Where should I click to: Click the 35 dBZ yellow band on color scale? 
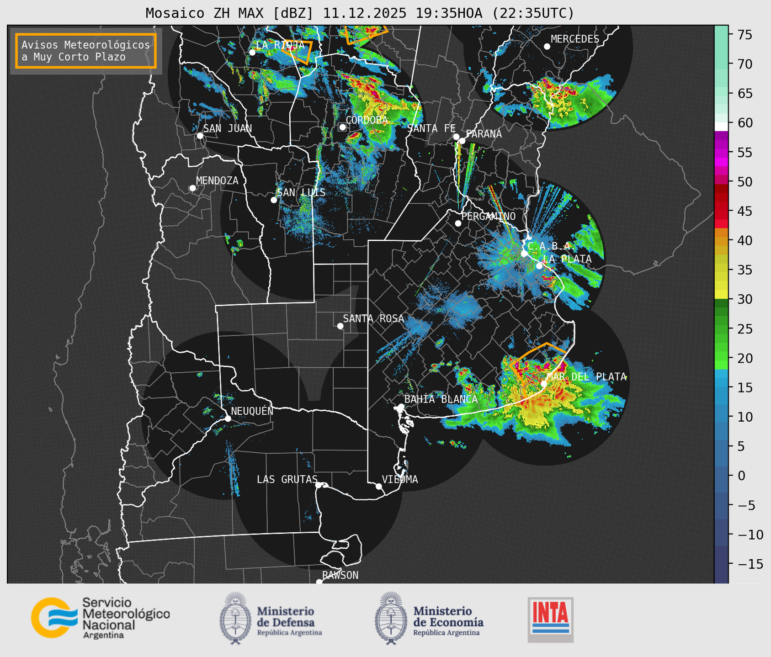[x=721, y=270]
